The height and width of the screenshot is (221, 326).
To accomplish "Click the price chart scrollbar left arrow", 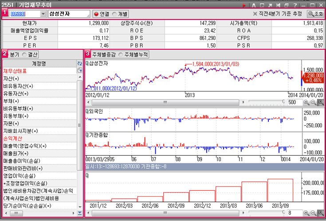I will point(88,103).
